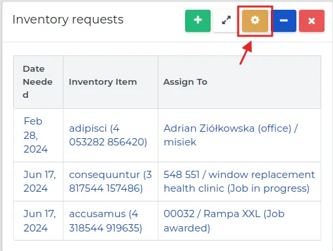Remove the widget with the red X button
The image size is (333, 251).
[311, 21]
